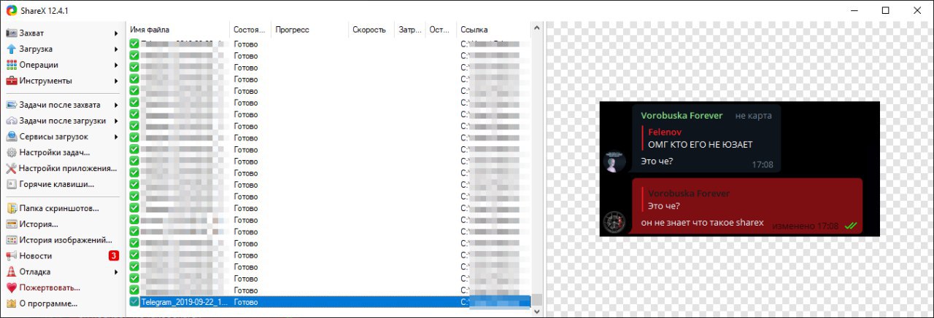Sort by Скорость column header

coord(371,30)
